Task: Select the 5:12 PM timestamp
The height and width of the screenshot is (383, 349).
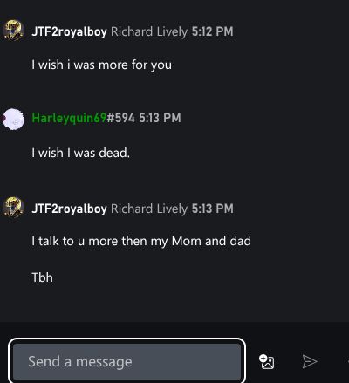Action: pos(213,31)
